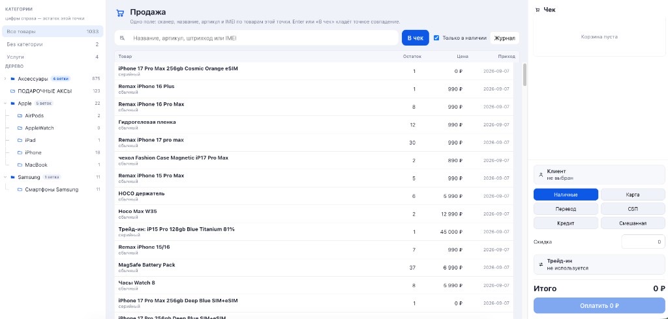
Task: Select СБП payment method
Action: pyautogui.click(x=633, y=209)
